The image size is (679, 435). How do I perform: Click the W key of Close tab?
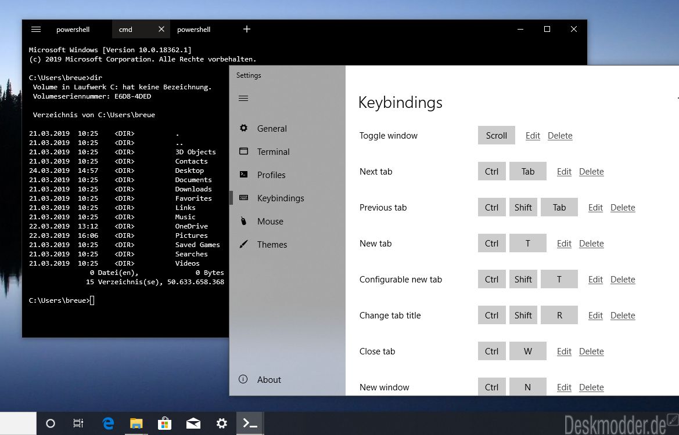[527, 351]
